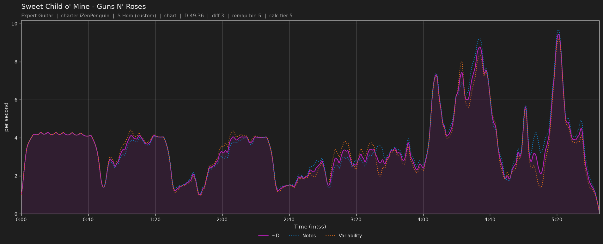Click the 3:20 x-axis tick label
The image size is (603, 244).
356,219
